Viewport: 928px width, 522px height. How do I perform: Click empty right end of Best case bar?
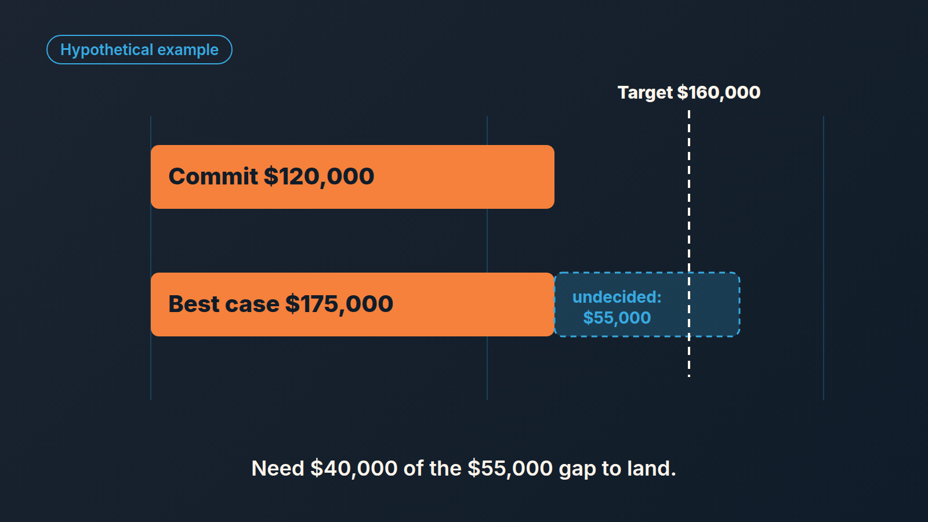pos(493,304)
